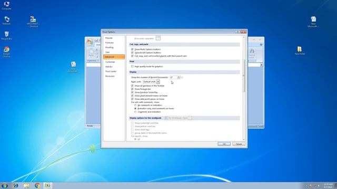337x189 pixels.
Task: Click the Excel taskbar button
Action: [x=48, y=185]
